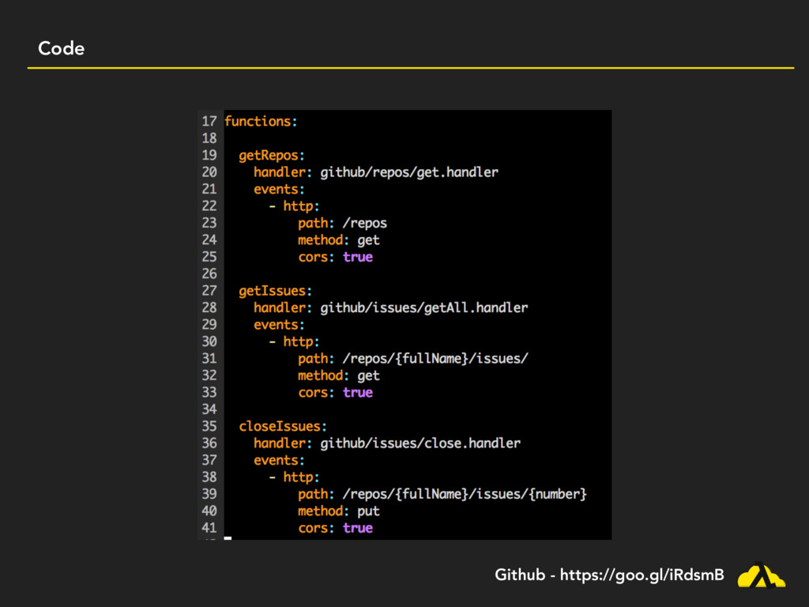Click the github/issues/close.handler text

tap(420, 443)
